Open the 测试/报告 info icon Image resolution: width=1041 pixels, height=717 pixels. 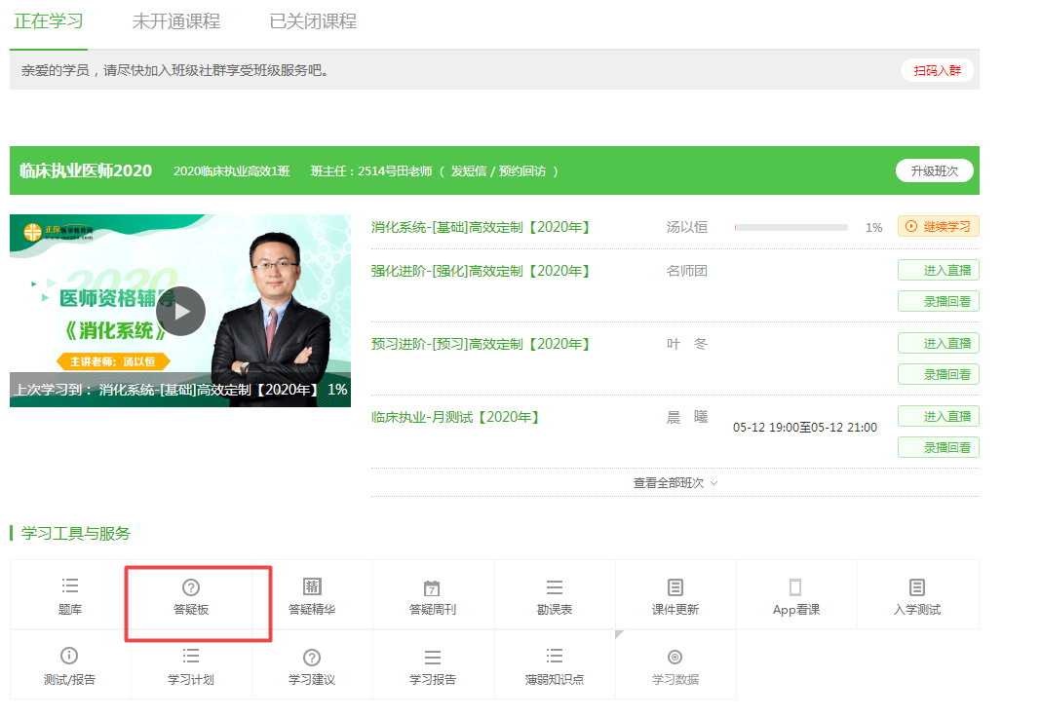pyautogui.click(x=69, y=657)
